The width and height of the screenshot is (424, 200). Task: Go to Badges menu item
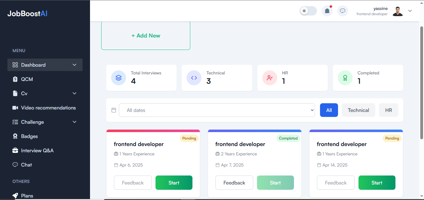coord(45,136)
